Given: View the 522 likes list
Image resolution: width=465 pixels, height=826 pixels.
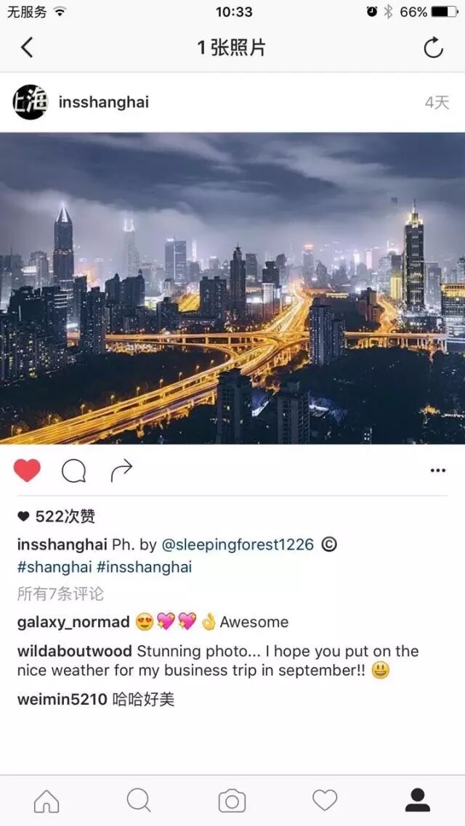Looking at the screenshot, I should tap(57, 517).
